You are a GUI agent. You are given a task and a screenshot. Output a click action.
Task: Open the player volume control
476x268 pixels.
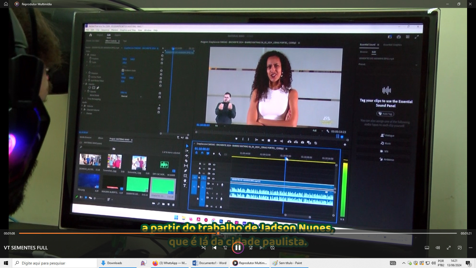click(x=438, y=248)
